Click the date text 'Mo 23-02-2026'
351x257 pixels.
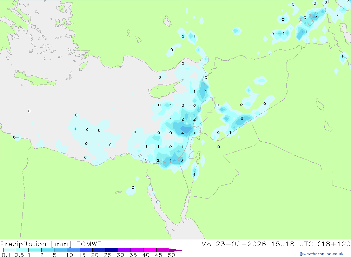tap(233, 244)
